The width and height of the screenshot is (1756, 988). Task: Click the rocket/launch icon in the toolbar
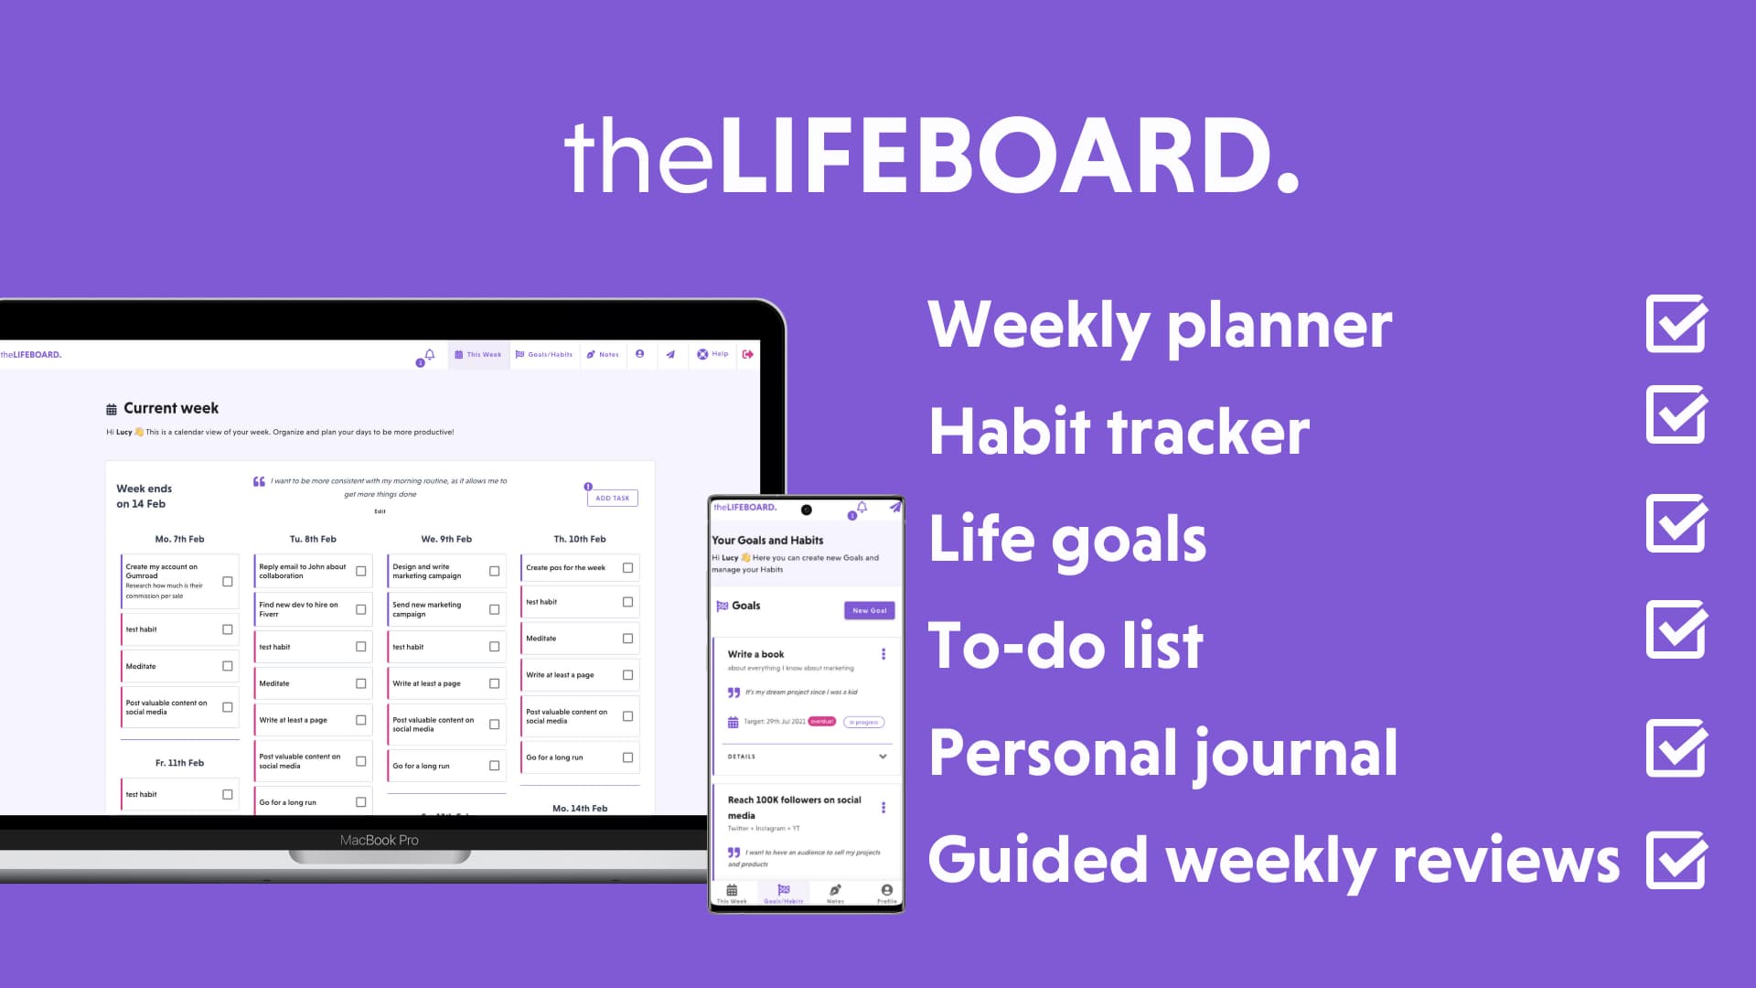[670, 353]
